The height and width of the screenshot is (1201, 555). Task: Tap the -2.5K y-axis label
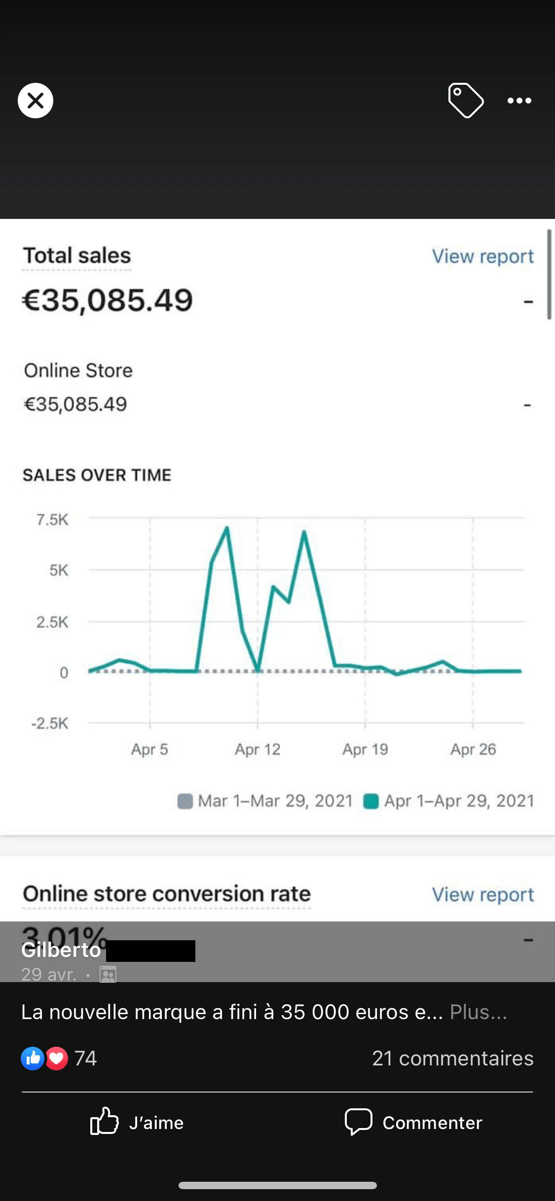click(49, 723)
